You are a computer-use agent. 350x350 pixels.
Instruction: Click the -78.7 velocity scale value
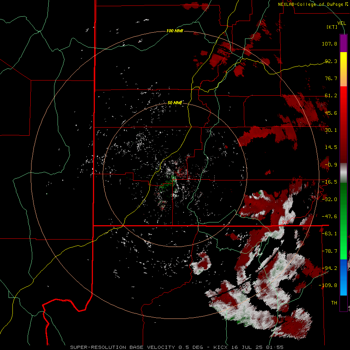tap(329, 251)
